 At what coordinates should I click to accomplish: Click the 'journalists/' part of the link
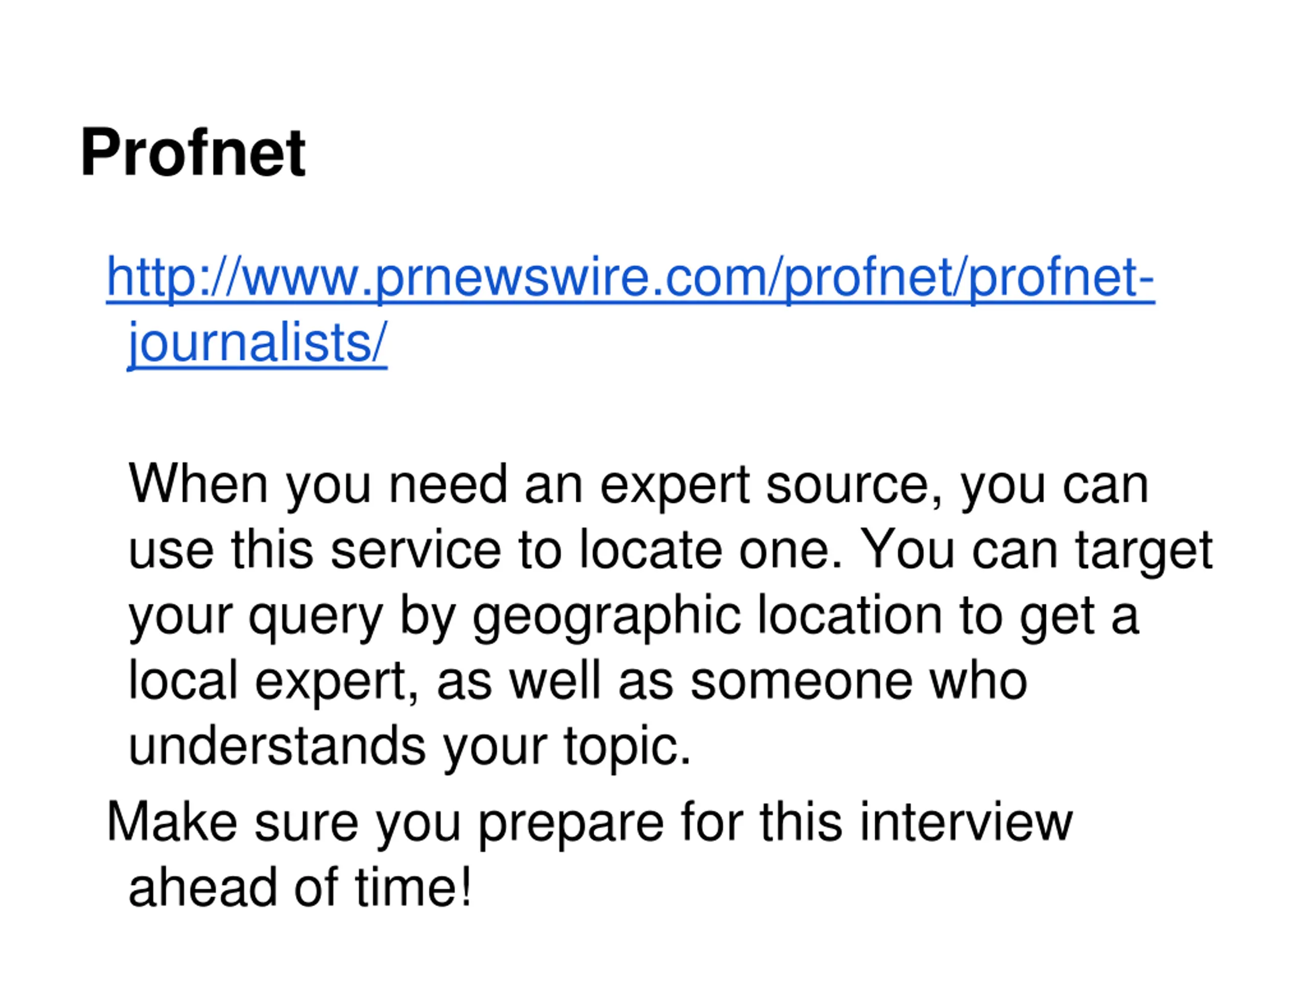258,343
